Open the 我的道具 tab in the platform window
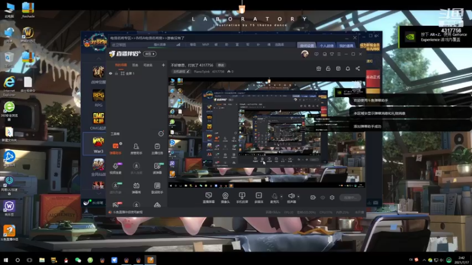 click(346, 45)
